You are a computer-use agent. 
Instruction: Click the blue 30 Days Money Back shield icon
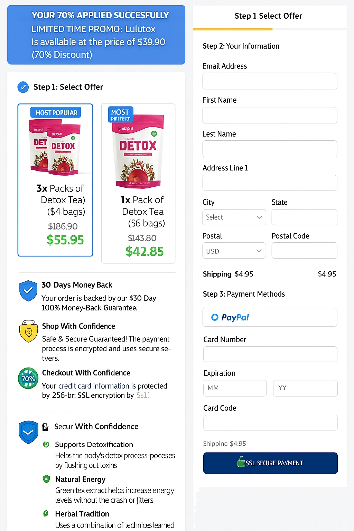(x=28, y=291)
